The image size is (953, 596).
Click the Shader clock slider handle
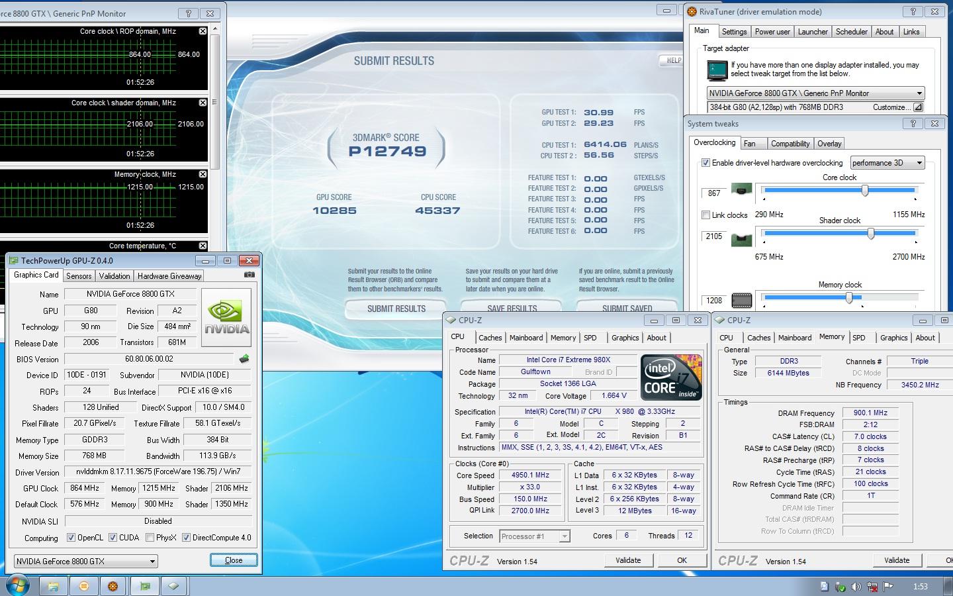coord(871,233)
